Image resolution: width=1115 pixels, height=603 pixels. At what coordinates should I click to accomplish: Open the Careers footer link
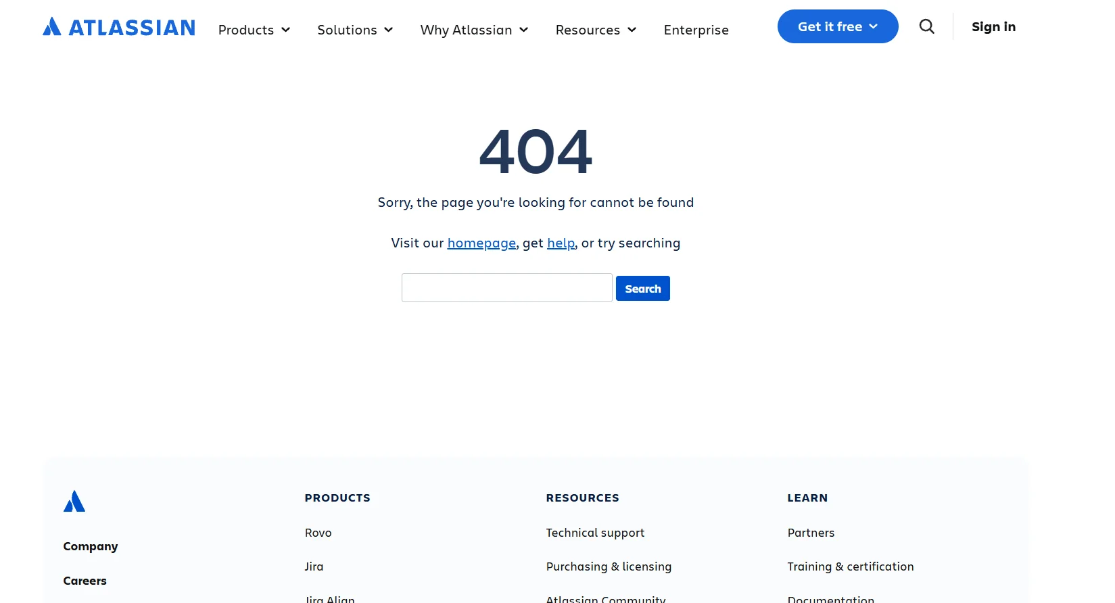pos(85,581)
